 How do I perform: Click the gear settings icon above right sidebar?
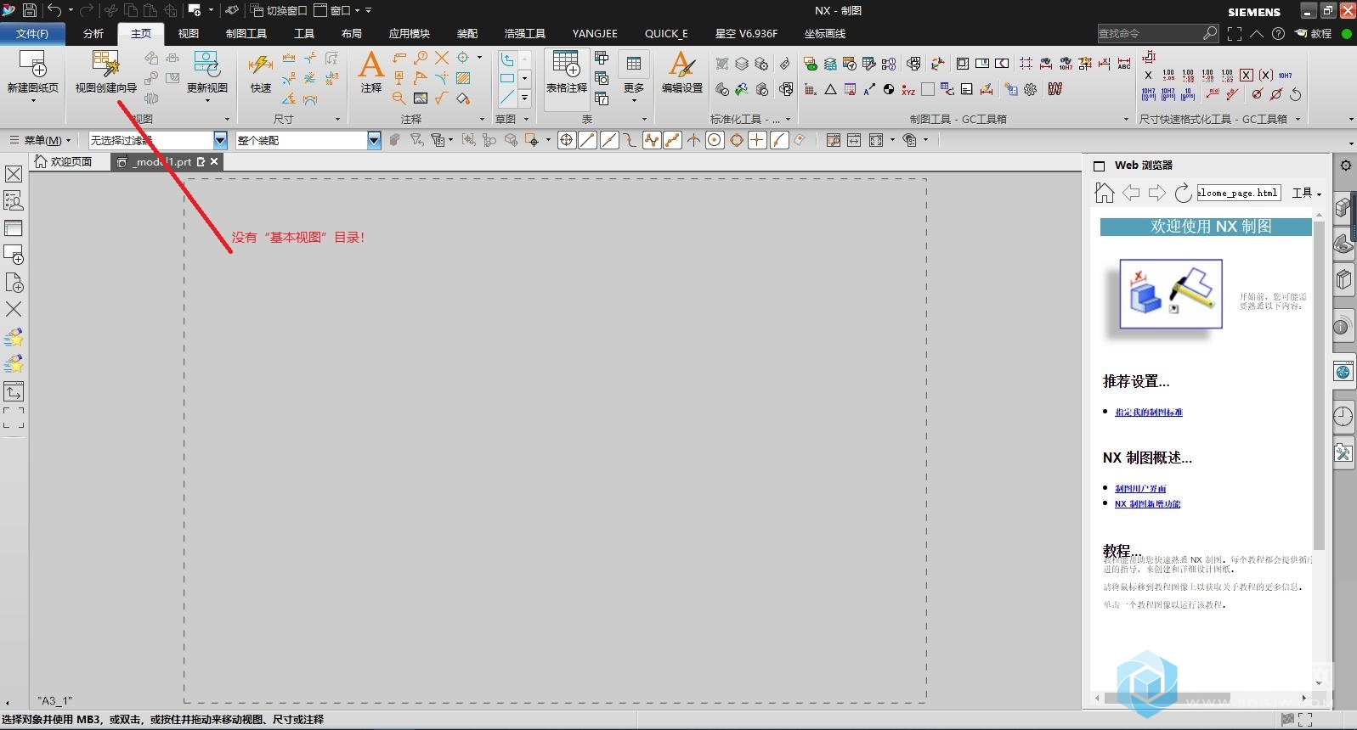(1346, 166)
